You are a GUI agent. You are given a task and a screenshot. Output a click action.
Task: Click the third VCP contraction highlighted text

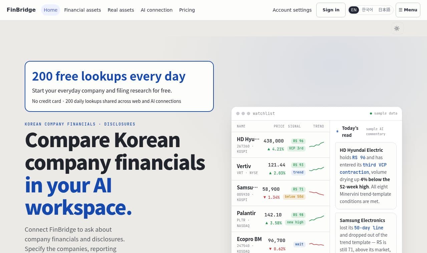click(363, 168)
